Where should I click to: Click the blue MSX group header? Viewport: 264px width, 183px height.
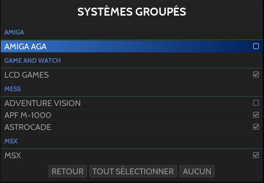tap(11, 141)
